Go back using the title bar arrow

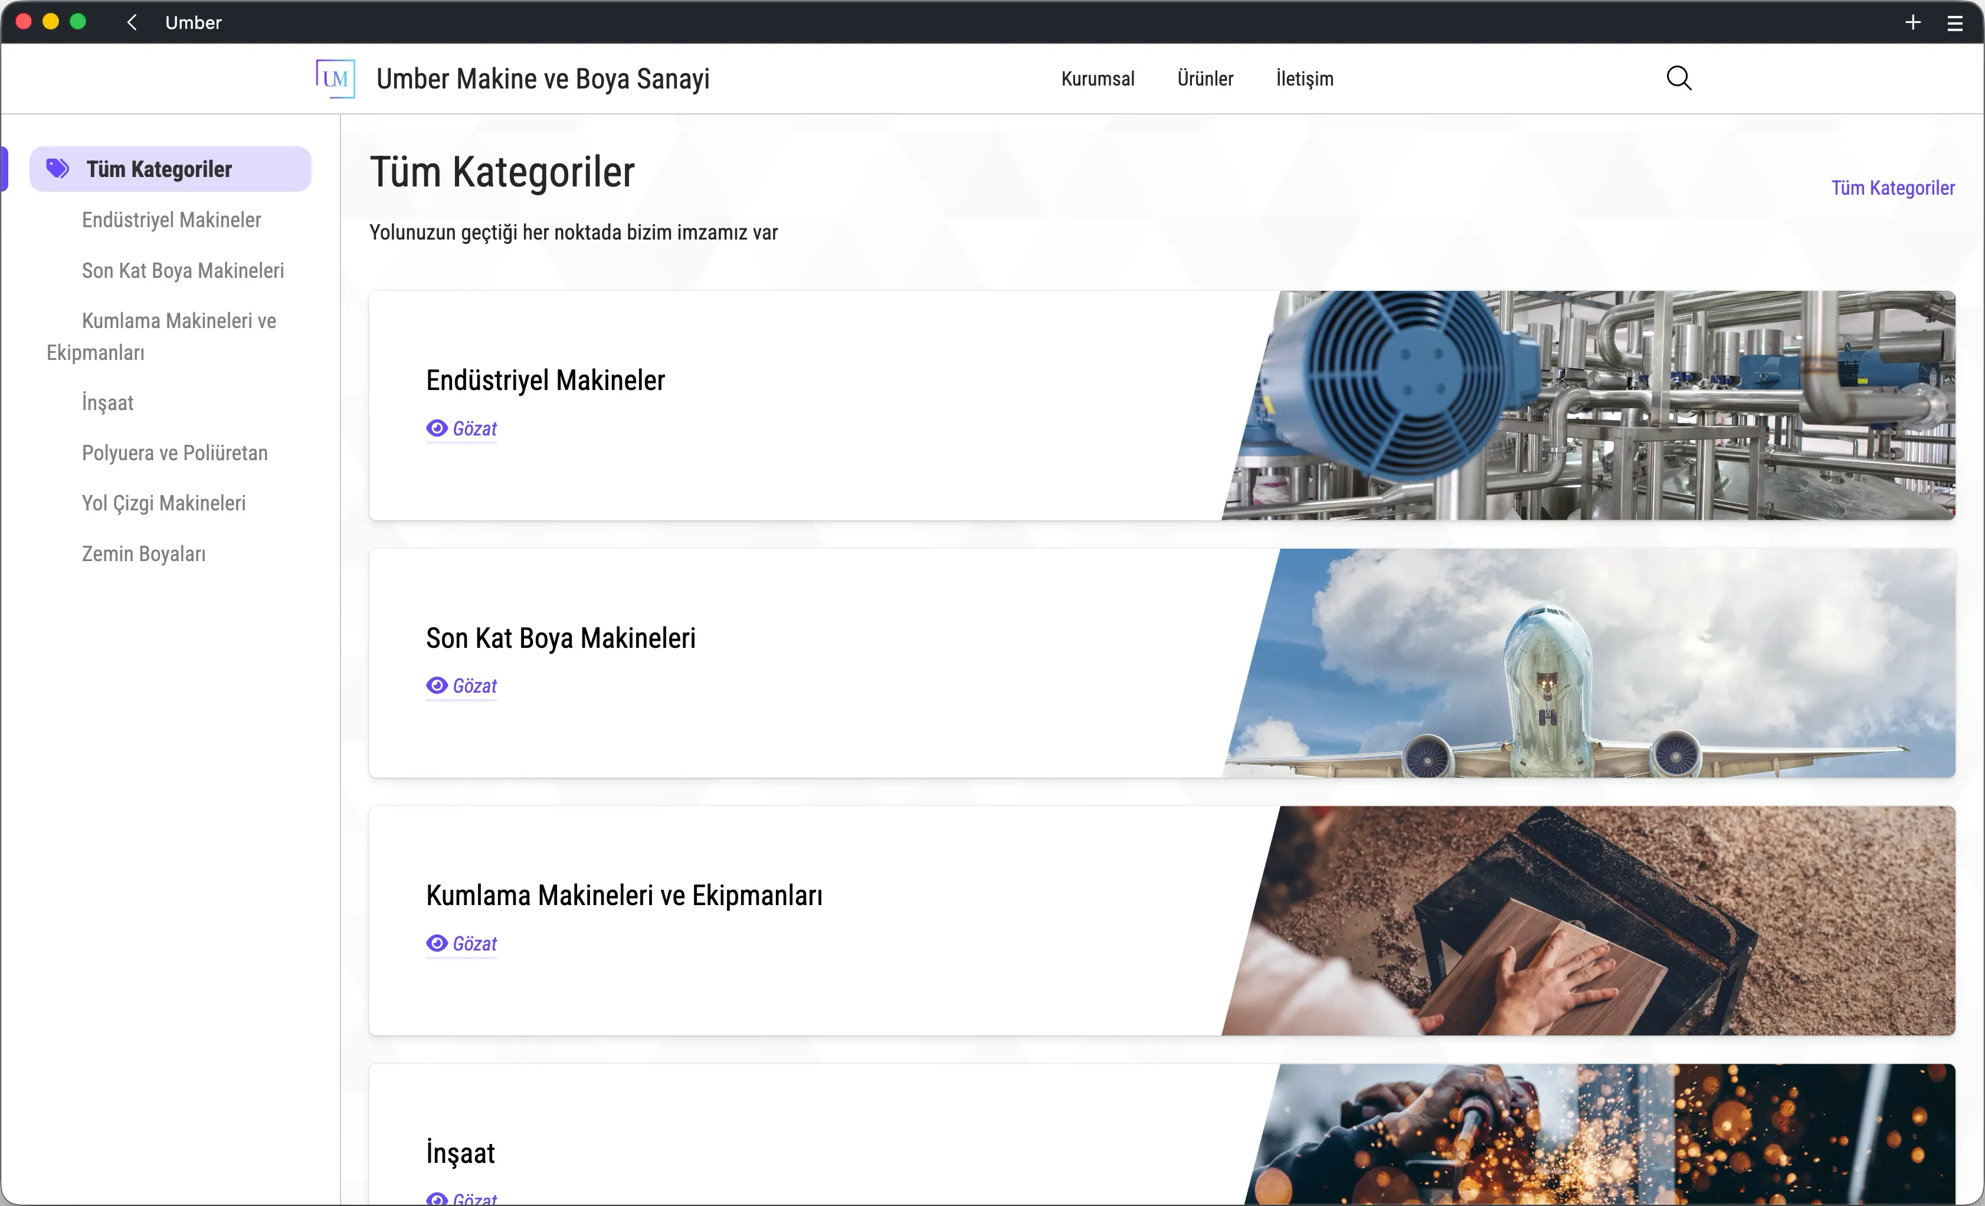coord(132,22)
